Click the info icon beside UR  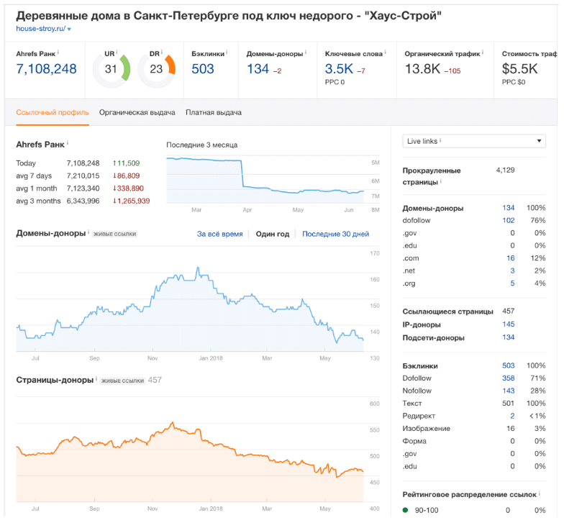click(117, 52)
